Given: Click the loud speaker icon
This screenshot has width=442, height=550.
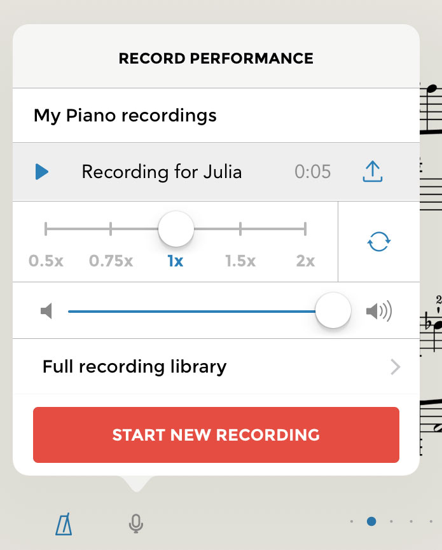Looking at the screenshot, I should pos(379,311).
